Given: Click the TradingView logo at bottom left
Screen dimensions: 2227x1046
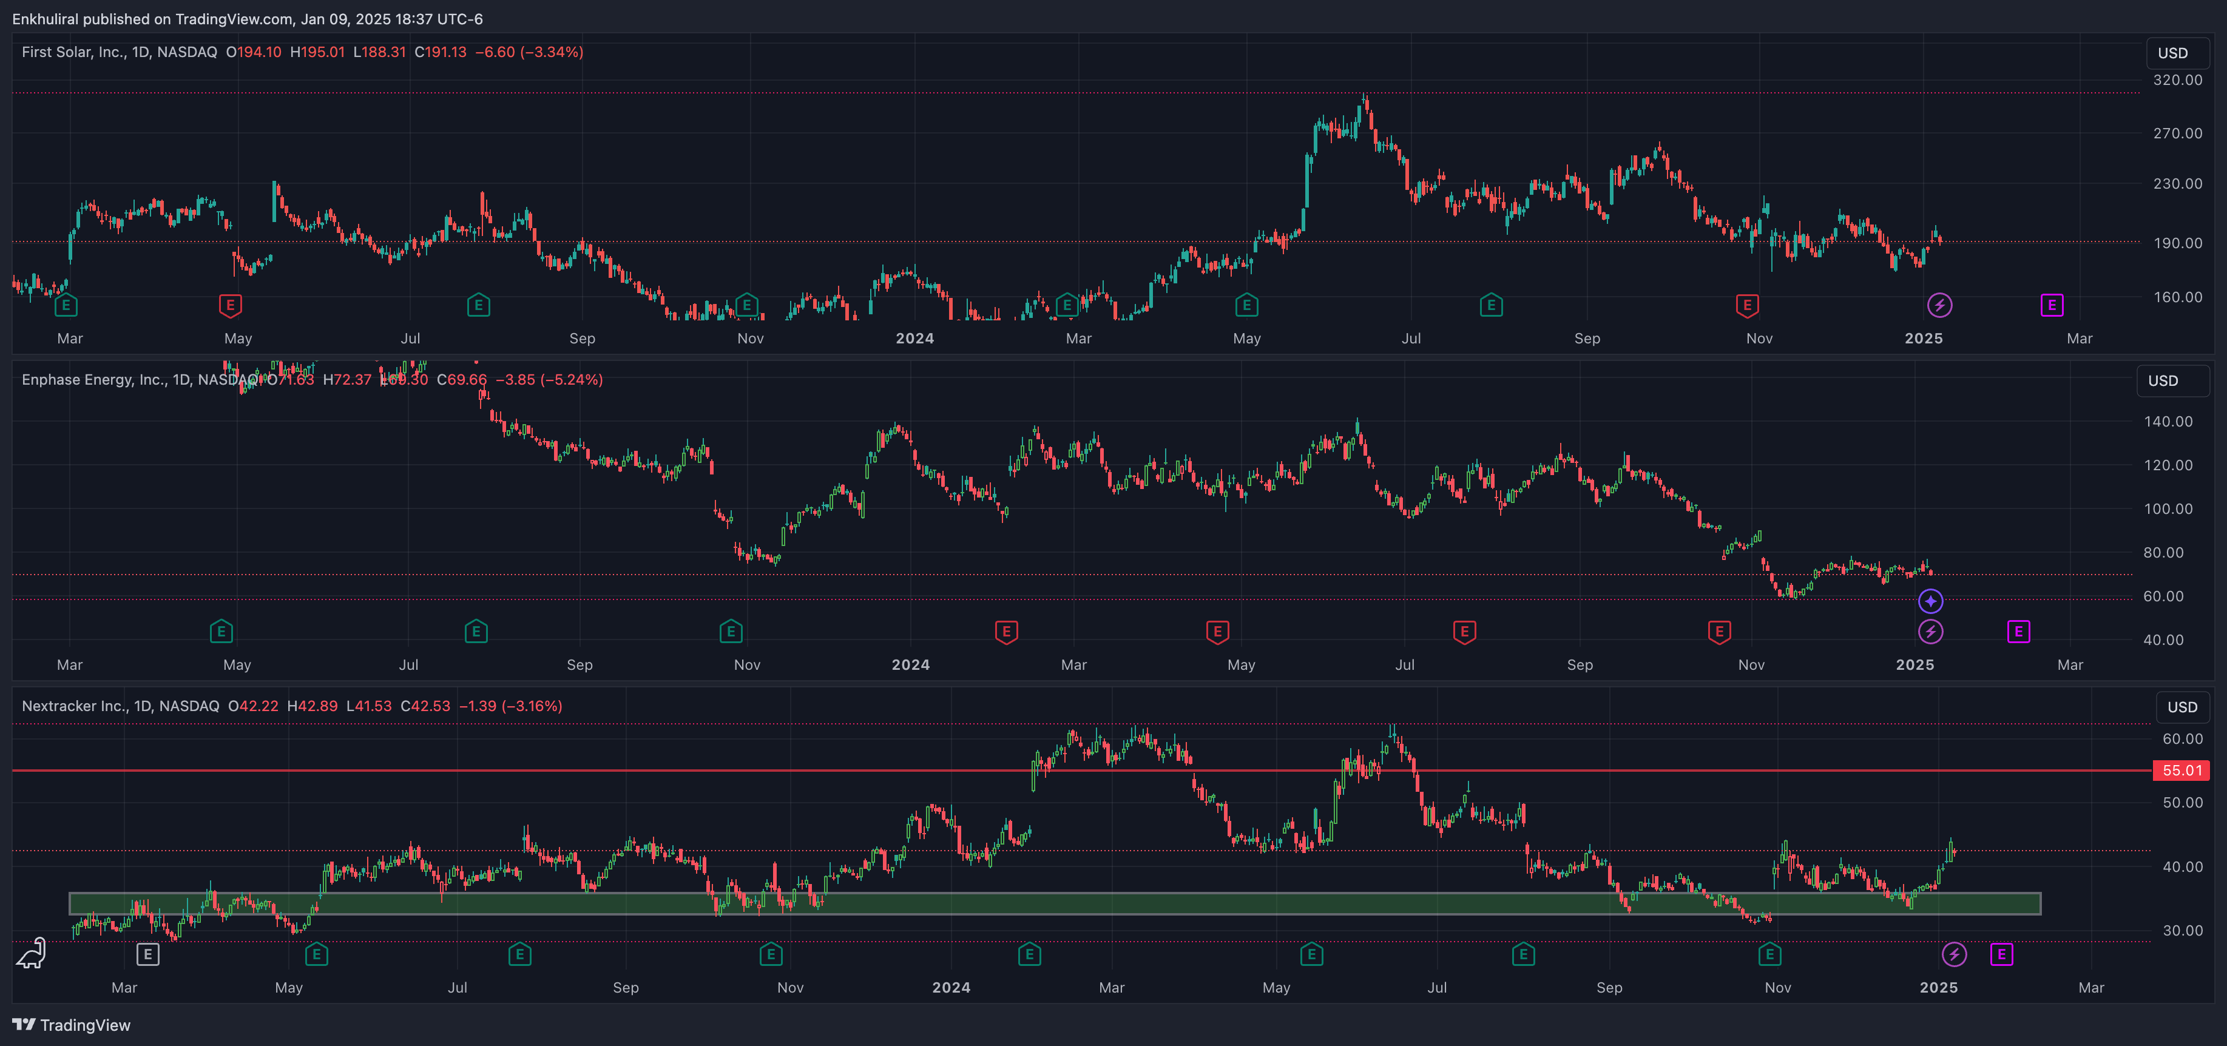Looking at the screenshot, I should (71, 1025).
